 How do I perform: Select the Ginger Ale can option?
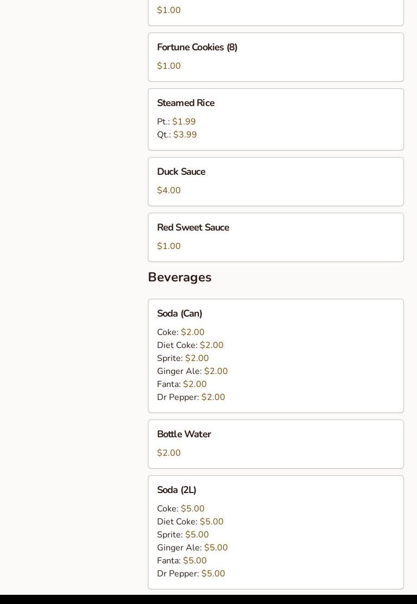pos(192,371)
